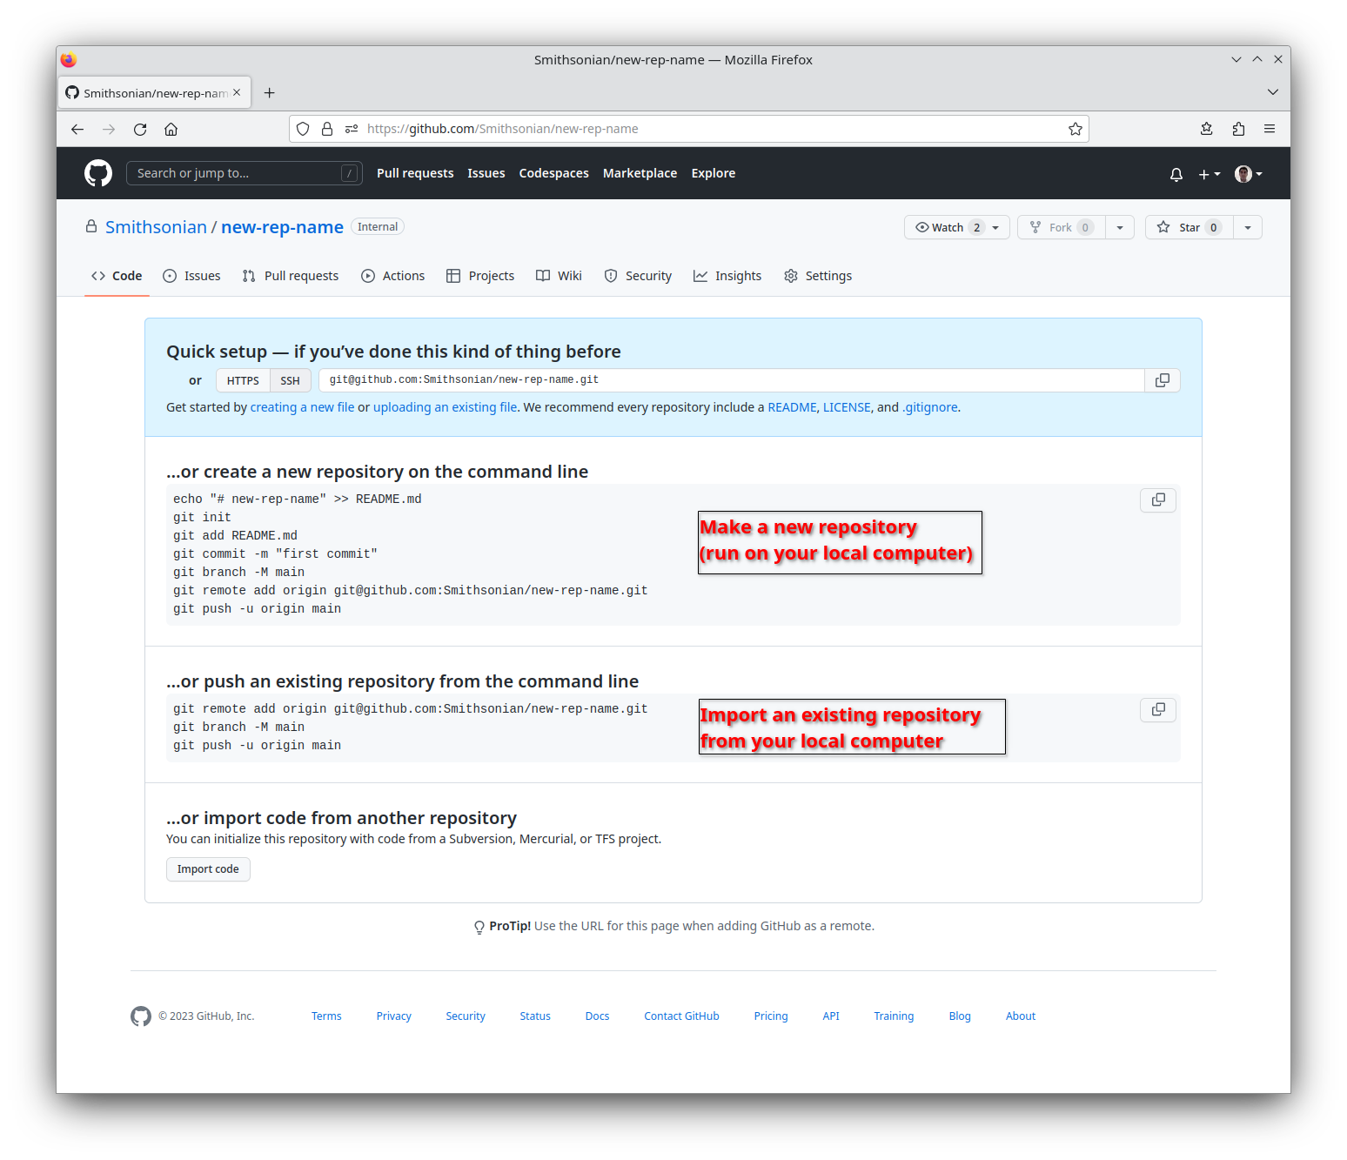Focus the Search or jump to field

245,173
